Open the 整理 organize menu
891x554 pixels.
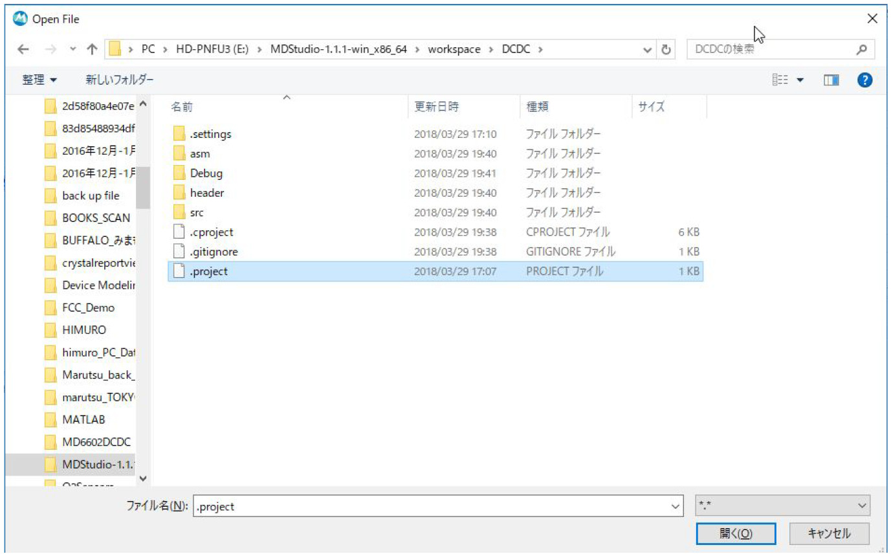coord(39,80)
